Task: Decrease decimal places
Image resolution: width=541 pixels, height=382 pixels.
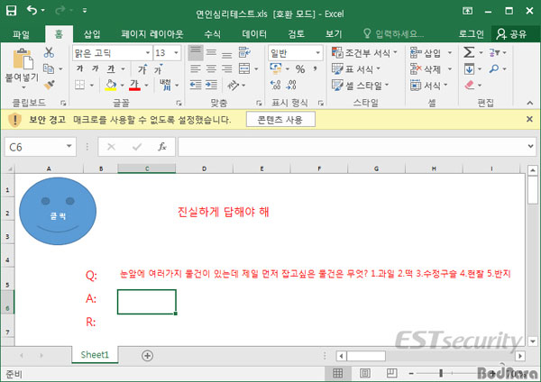Action: (x=291, y=85)
